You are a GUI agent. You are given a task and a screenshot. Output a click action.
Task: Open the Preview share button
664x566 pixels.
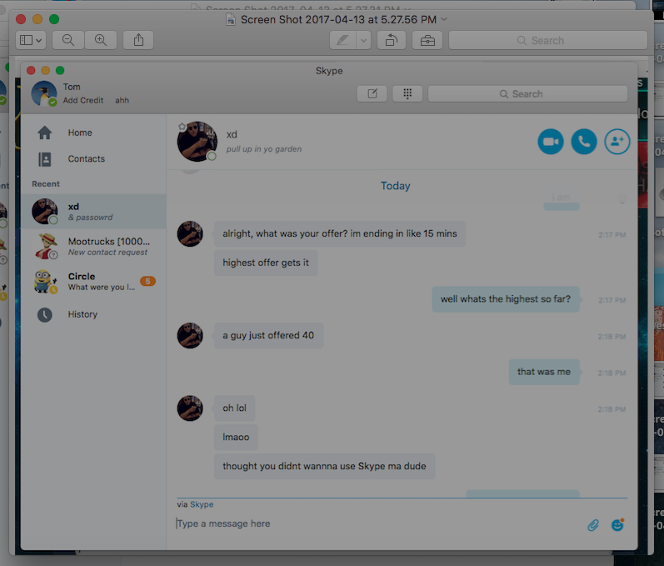tap(138, 40)
